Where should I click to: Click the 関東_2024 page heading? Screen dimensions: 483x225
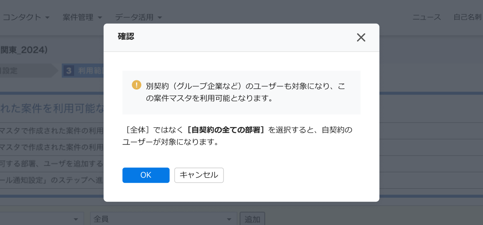[24, 50]
